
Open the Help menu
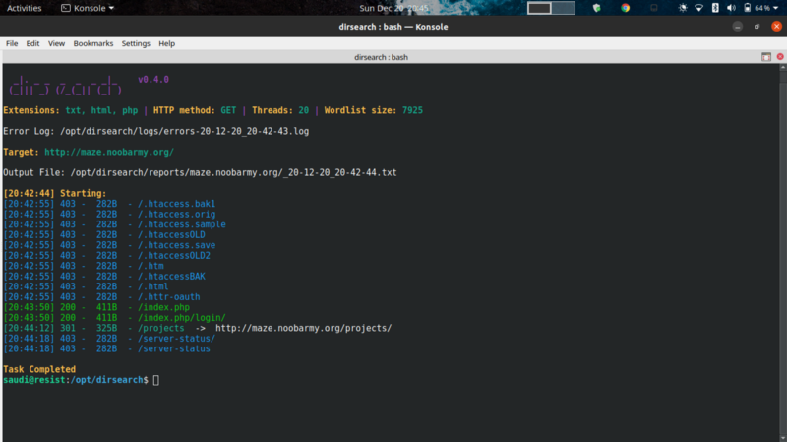166,43
